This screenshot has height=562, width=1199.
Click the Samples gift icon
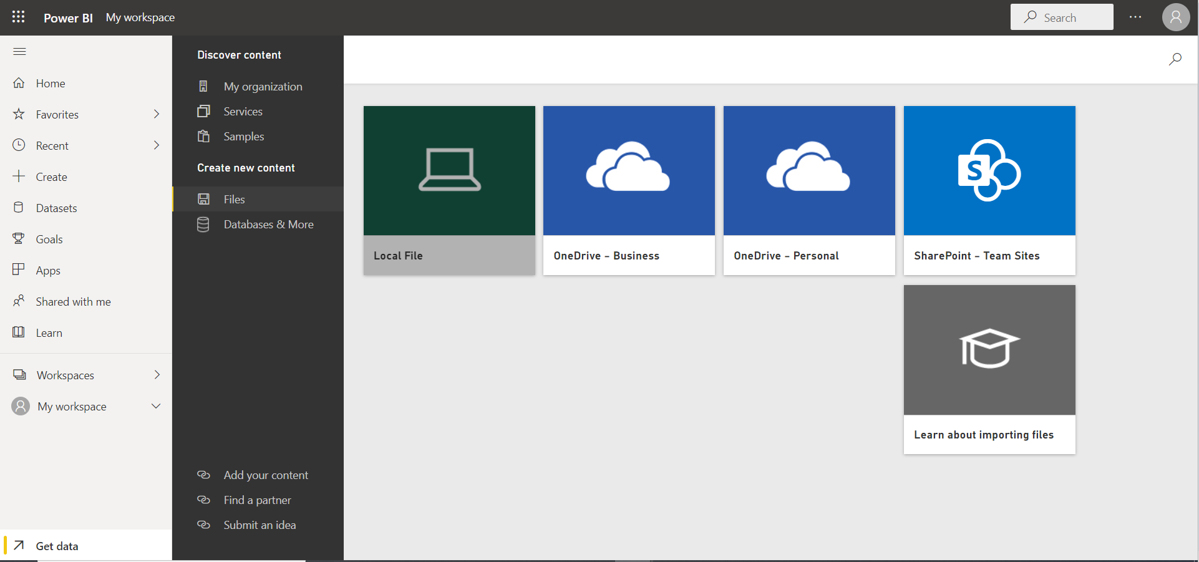(x=203, y=136)
